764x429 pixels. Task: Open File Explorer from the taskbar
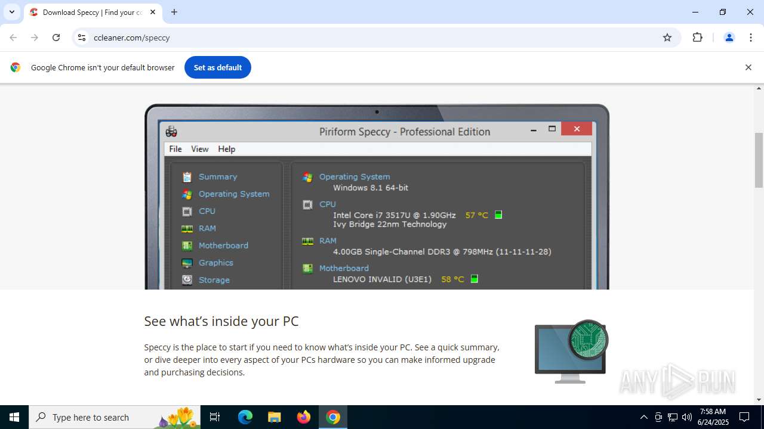[274, 417]
